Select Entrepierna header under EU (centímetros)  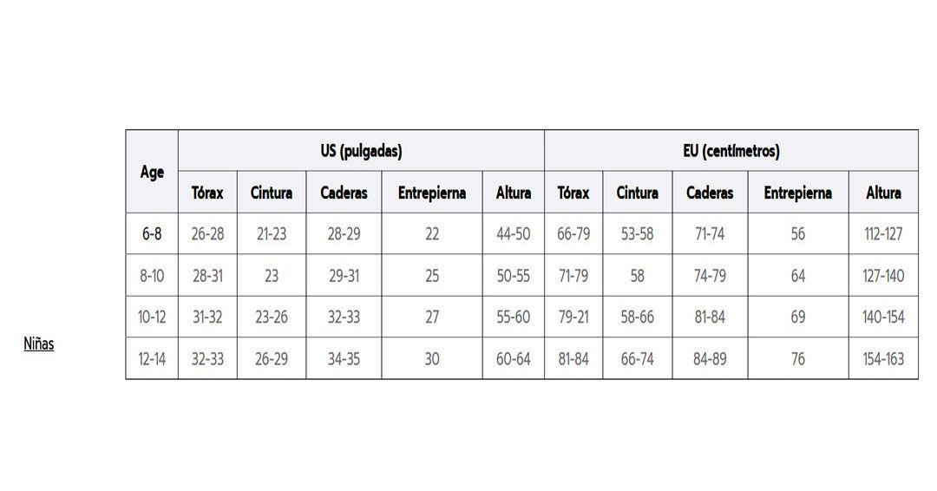(x=797, y=193)
